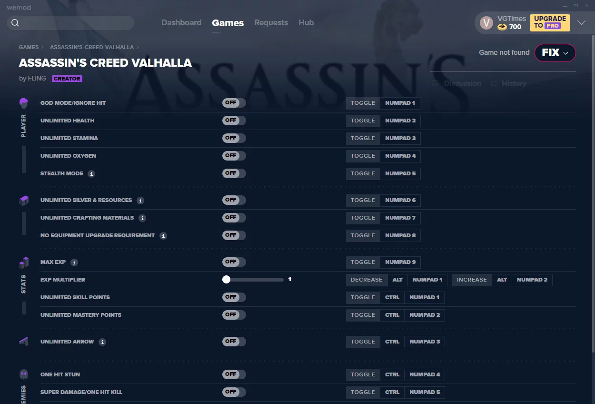Image resolution: width=595 pixels, height=404 pixels.
Task: Open the Discussion tab
Action: pos(462,83)
